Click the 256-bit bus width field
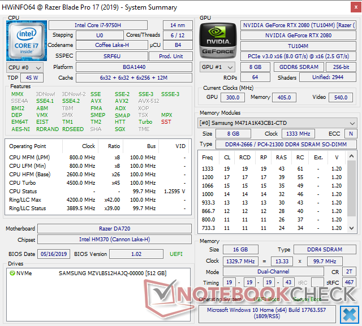 (x=341, y=67)
